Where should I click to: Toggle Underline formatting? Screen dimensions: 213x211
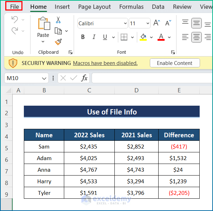coord(105,37)
